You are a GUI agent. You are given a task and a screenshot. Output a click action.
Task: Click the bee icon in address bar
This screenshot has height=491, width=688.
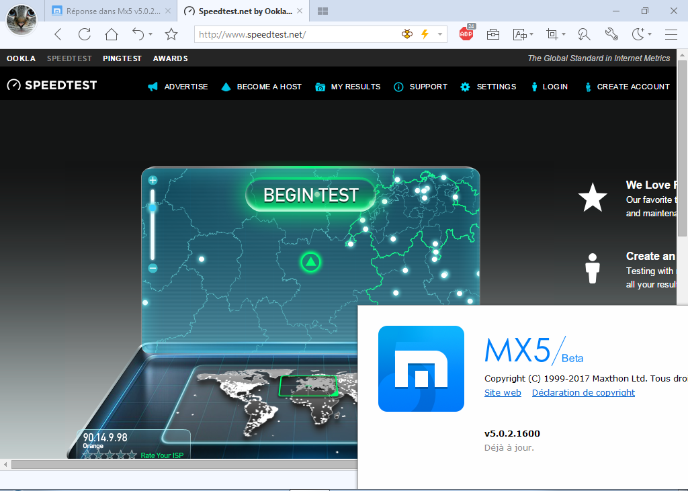[x=407, y=34]
